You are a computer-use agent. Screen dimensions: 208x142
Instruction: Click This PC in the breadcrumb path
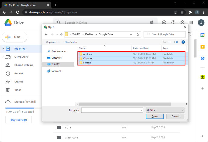[x=76, y=34]
